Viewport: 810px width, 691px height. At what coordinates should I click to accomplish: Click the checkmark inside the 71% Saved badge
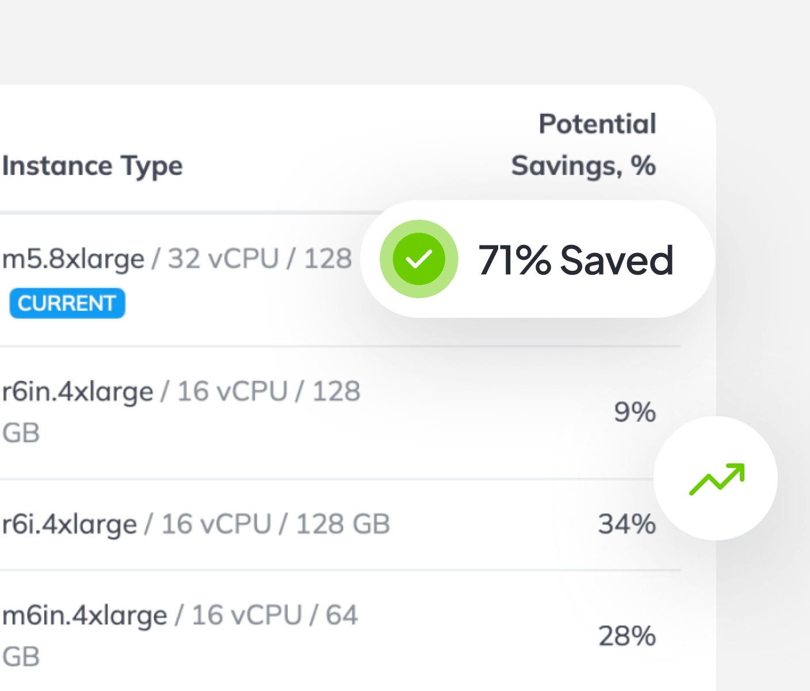(x=418, y=259)
